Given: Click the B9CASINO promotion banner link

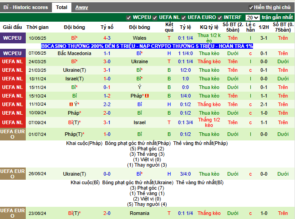Looking at the screenshot, I should (x=147, y=46).
